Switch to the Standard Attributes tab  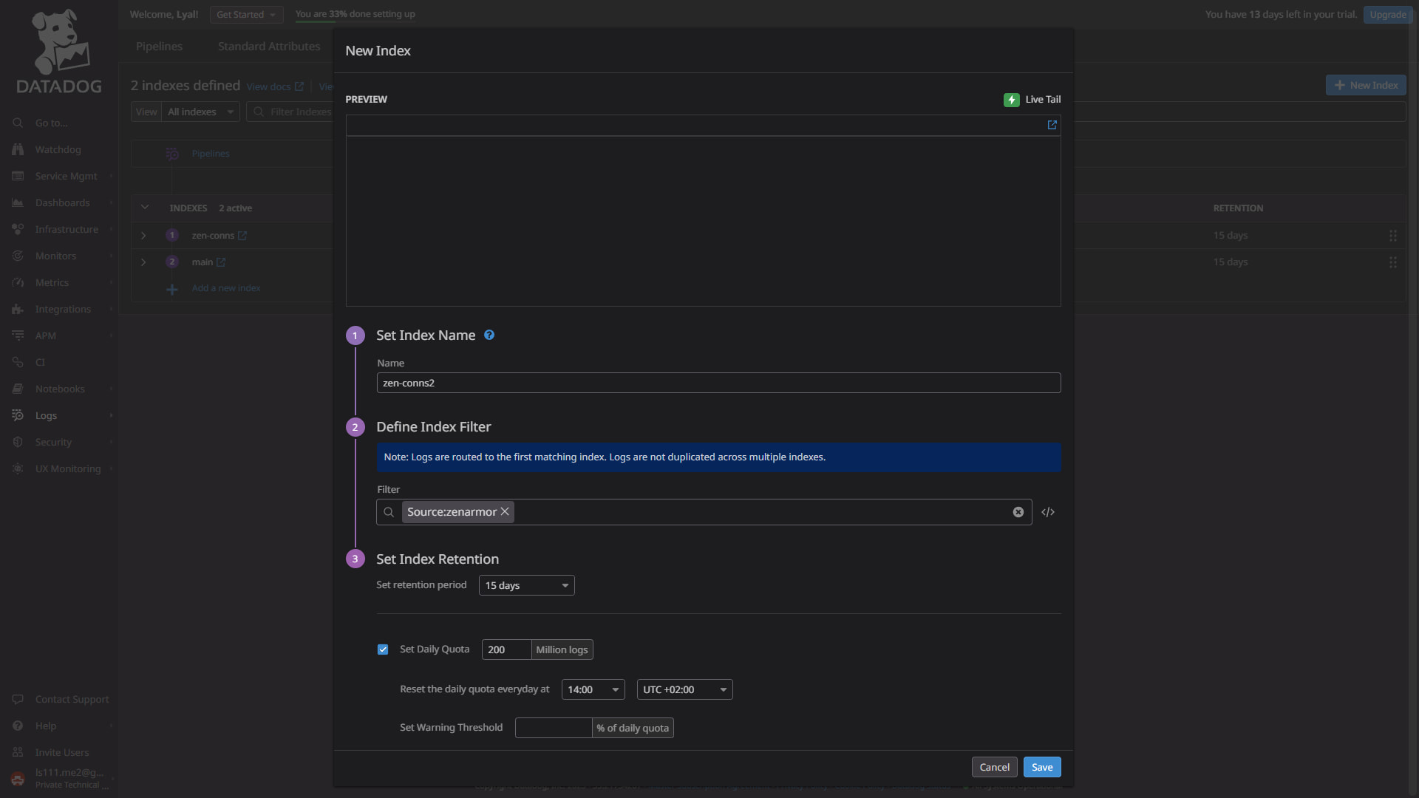(269, 47)
